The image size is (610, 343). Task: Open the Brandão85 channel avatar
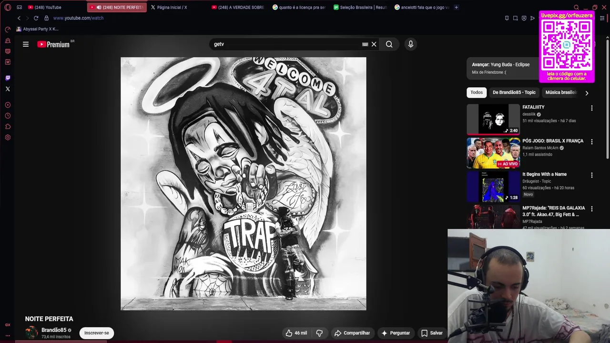31,333
